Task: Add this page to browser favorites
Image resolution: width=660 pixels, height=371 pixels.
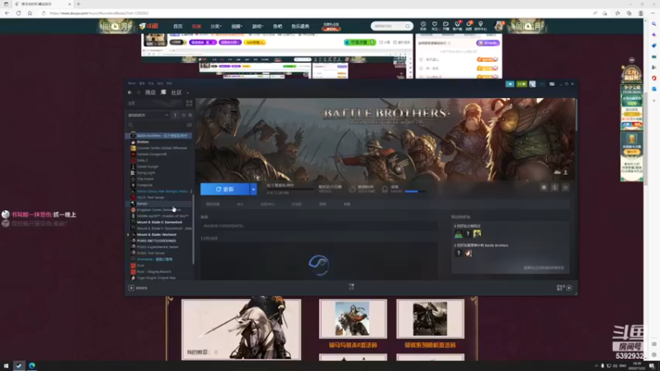Action: (605, 13)
